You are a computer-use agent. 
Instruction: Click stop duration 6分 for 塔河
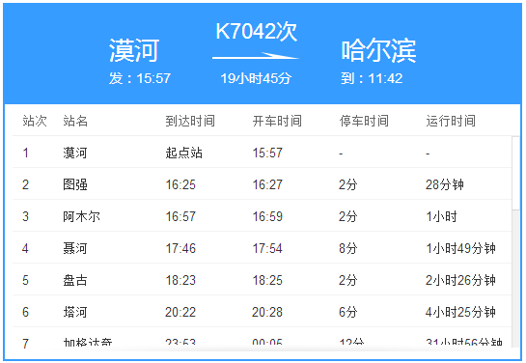pyautogui.click(x=348, y=313)
